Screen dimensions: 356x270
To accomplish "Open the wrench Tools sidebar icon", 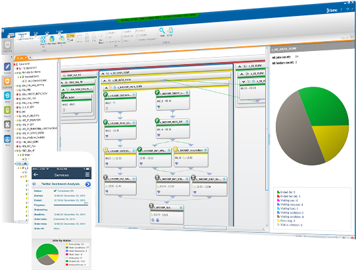I will click(7, 124).
